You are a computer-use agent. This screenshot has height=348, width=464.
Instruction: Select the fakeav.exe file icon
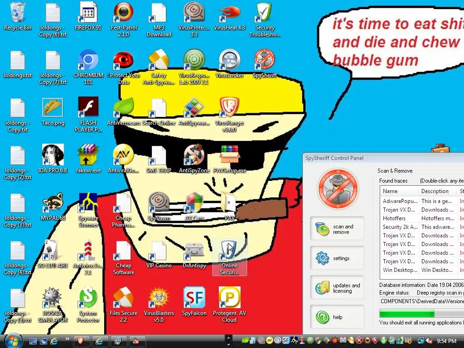point(88,159)
